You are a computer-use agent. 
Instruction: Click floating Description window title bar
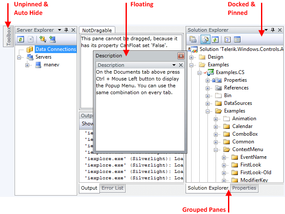pyautogui.click(x=136, y=56)
